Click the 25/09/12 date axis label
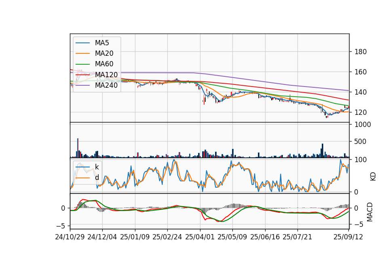 [348, 237]
